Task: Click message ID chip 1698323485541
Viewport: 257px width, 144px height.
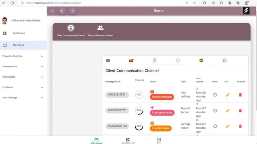Action: coord(117,94)
